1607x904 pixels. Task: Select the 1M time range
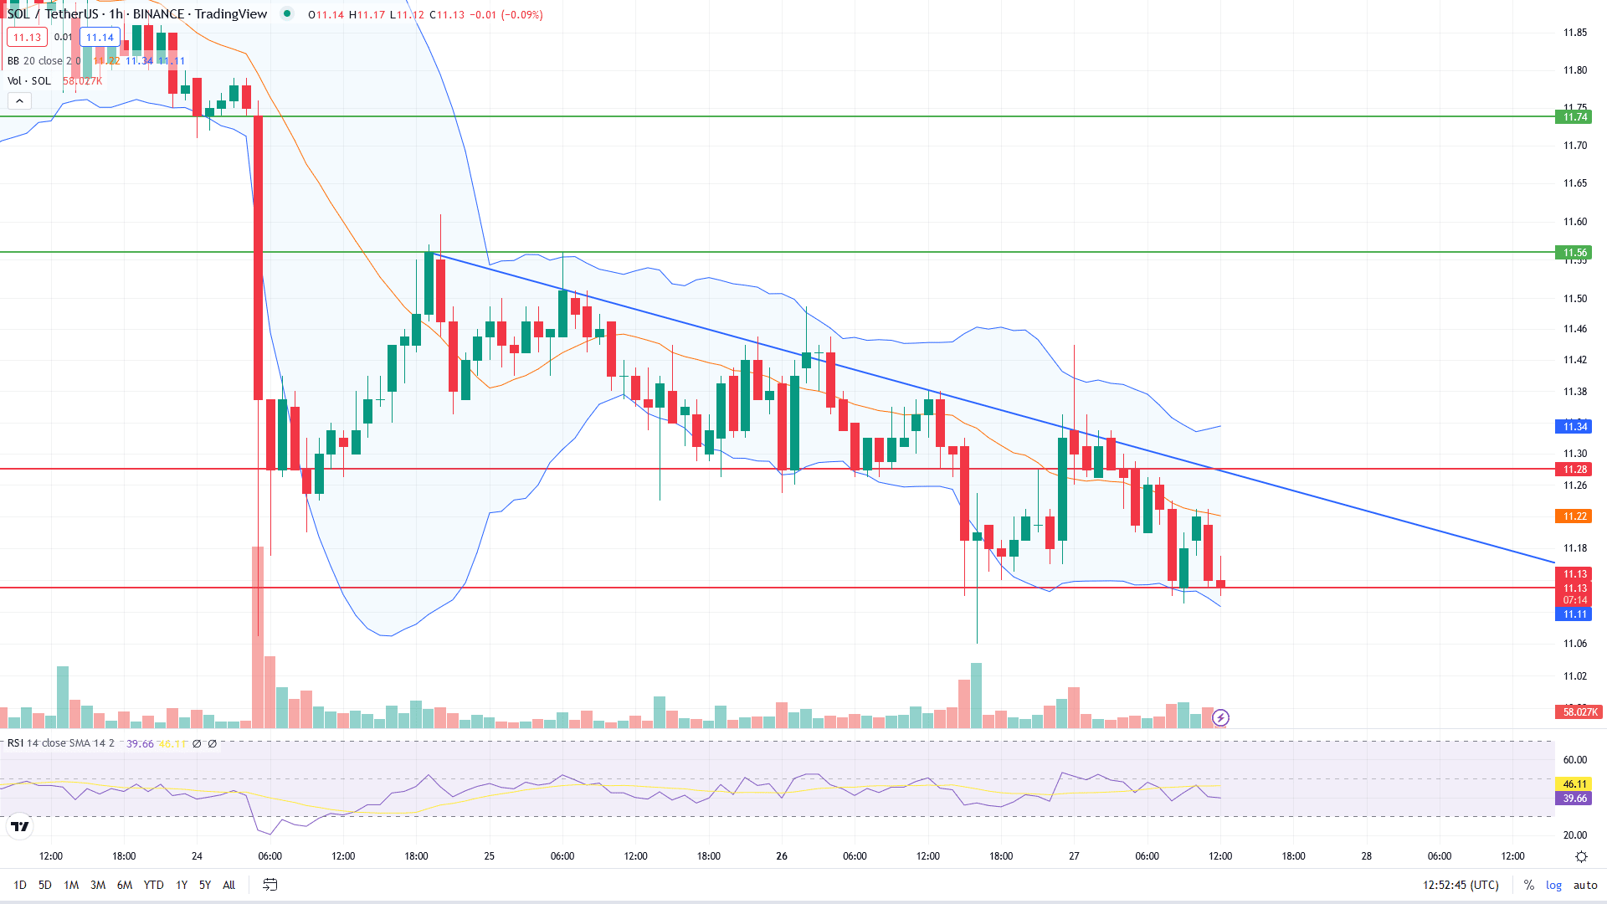click(x=71, y=885)
